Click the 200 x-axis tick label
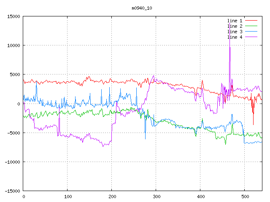The image size is (270, 202). tap(112, 196)
